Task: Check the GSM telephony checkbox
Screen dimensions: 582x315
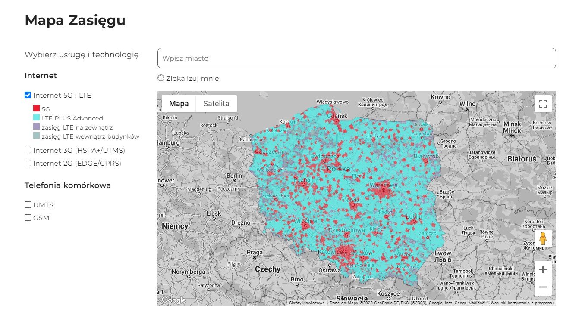Action: pyautogui.click(x=28, y=218)
